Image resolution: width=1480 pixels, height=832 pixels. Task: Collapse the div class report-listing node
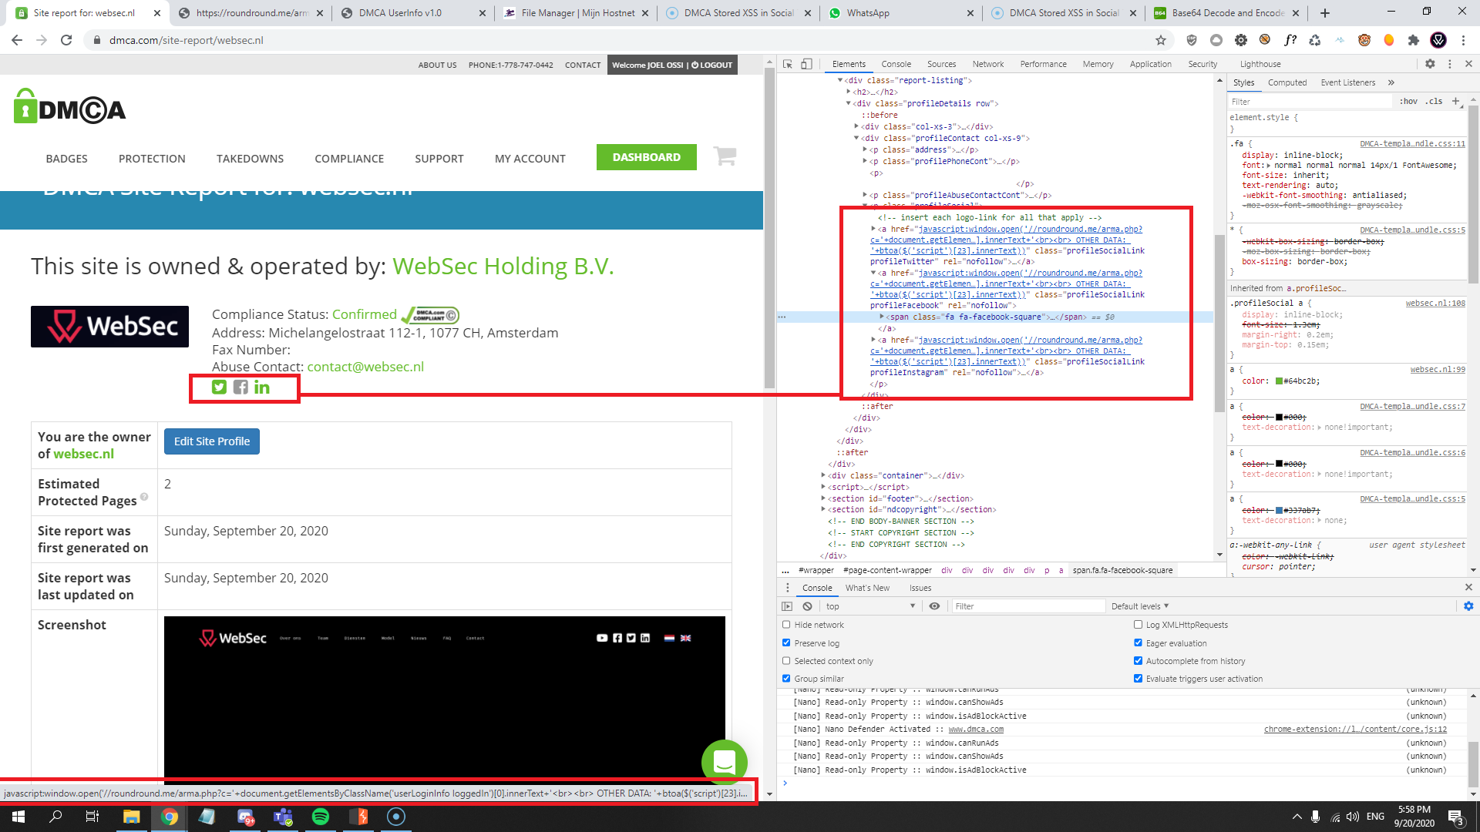click(840, 80)
